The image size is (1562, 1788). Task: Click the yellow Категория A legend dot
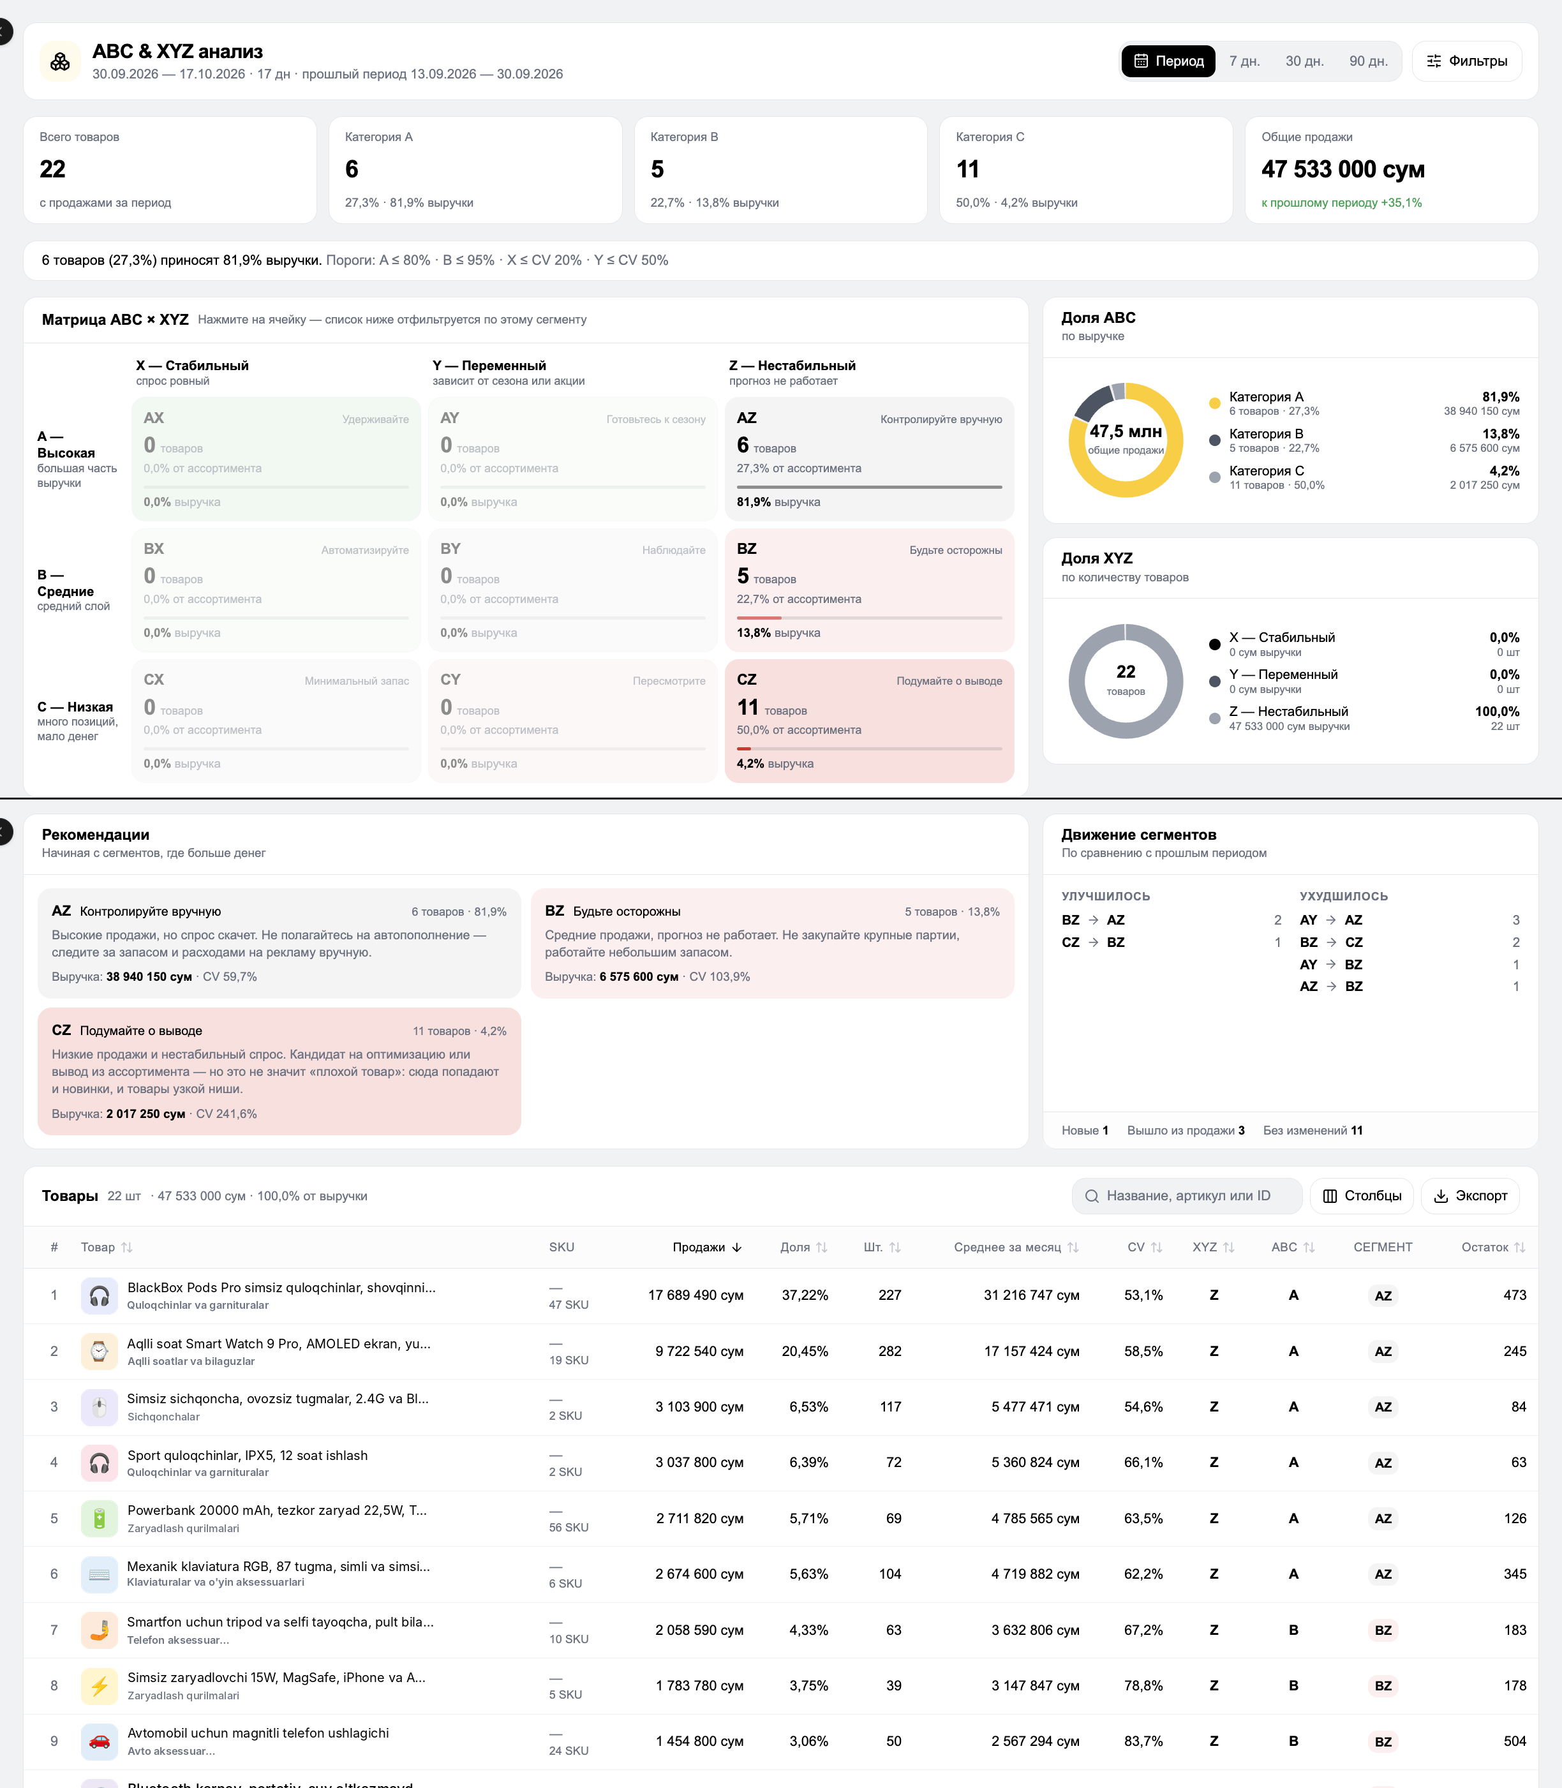pyautogui.click(x=1214, y=403)
